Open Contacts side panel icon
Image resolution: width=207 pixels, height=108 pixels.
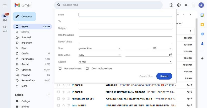click(202, 43)
